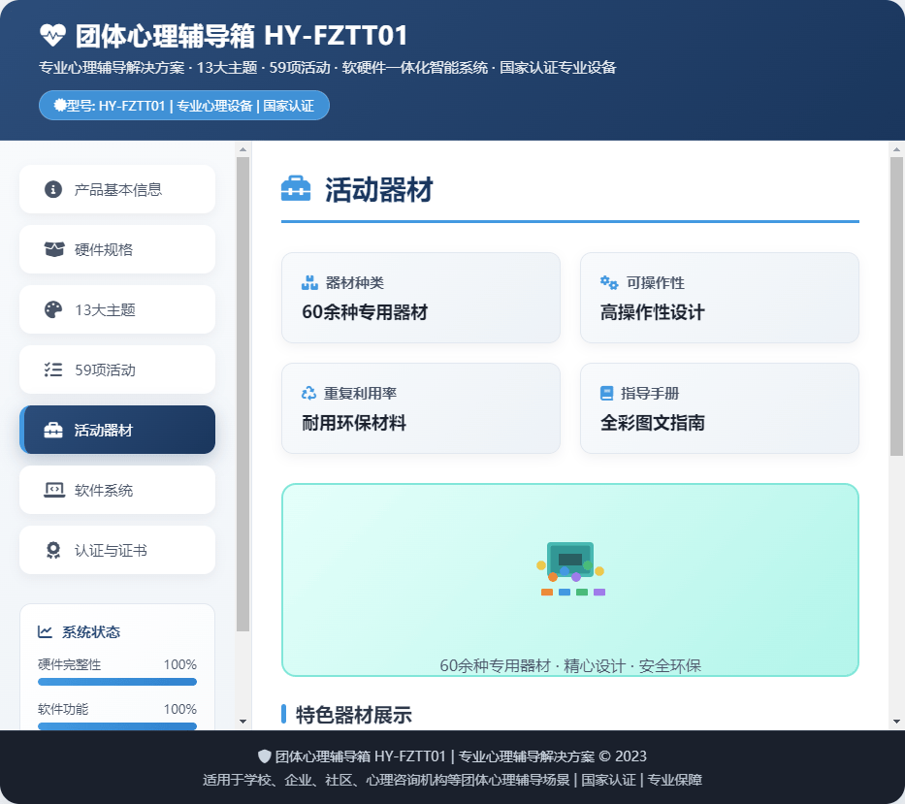Open the 器材种类 info card
905x804 pixels.
pos(420,298)
